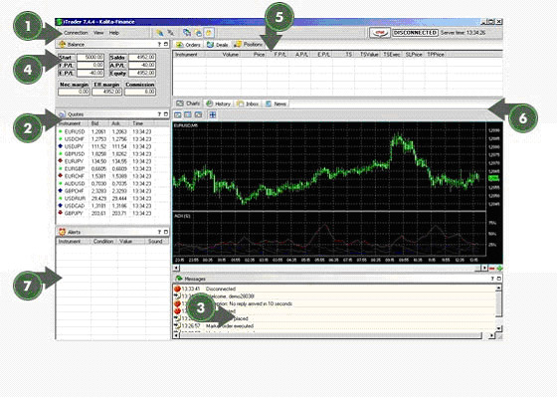Open the View menu
The width and height of the screenshot is (557, 398).
click(98, 33)
